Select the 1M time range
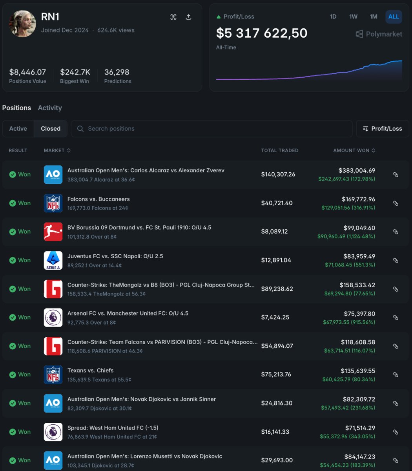The image size is (412, 471). tap(374, 16)
